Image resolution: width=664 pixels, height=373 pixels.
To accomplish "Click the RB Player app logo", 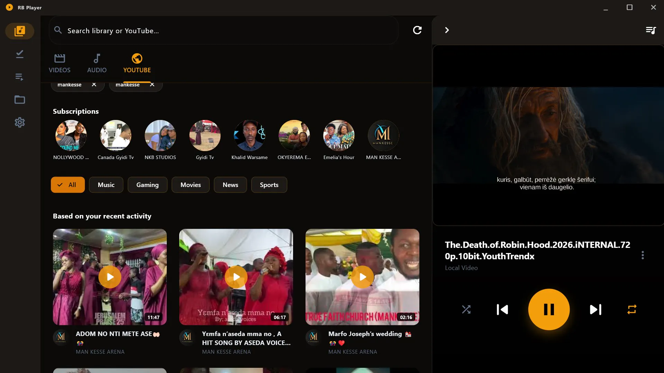I will click(x=9, y=7).
